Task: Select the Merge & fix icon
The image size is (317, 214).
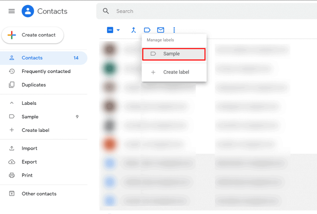Action: (x=133, y=30)
